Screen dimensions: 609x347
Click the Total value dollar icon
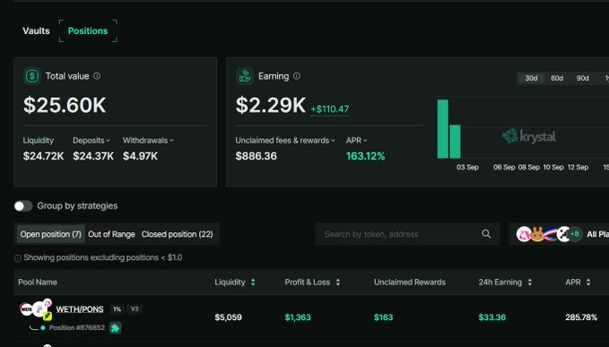click(x=32, y=76)
